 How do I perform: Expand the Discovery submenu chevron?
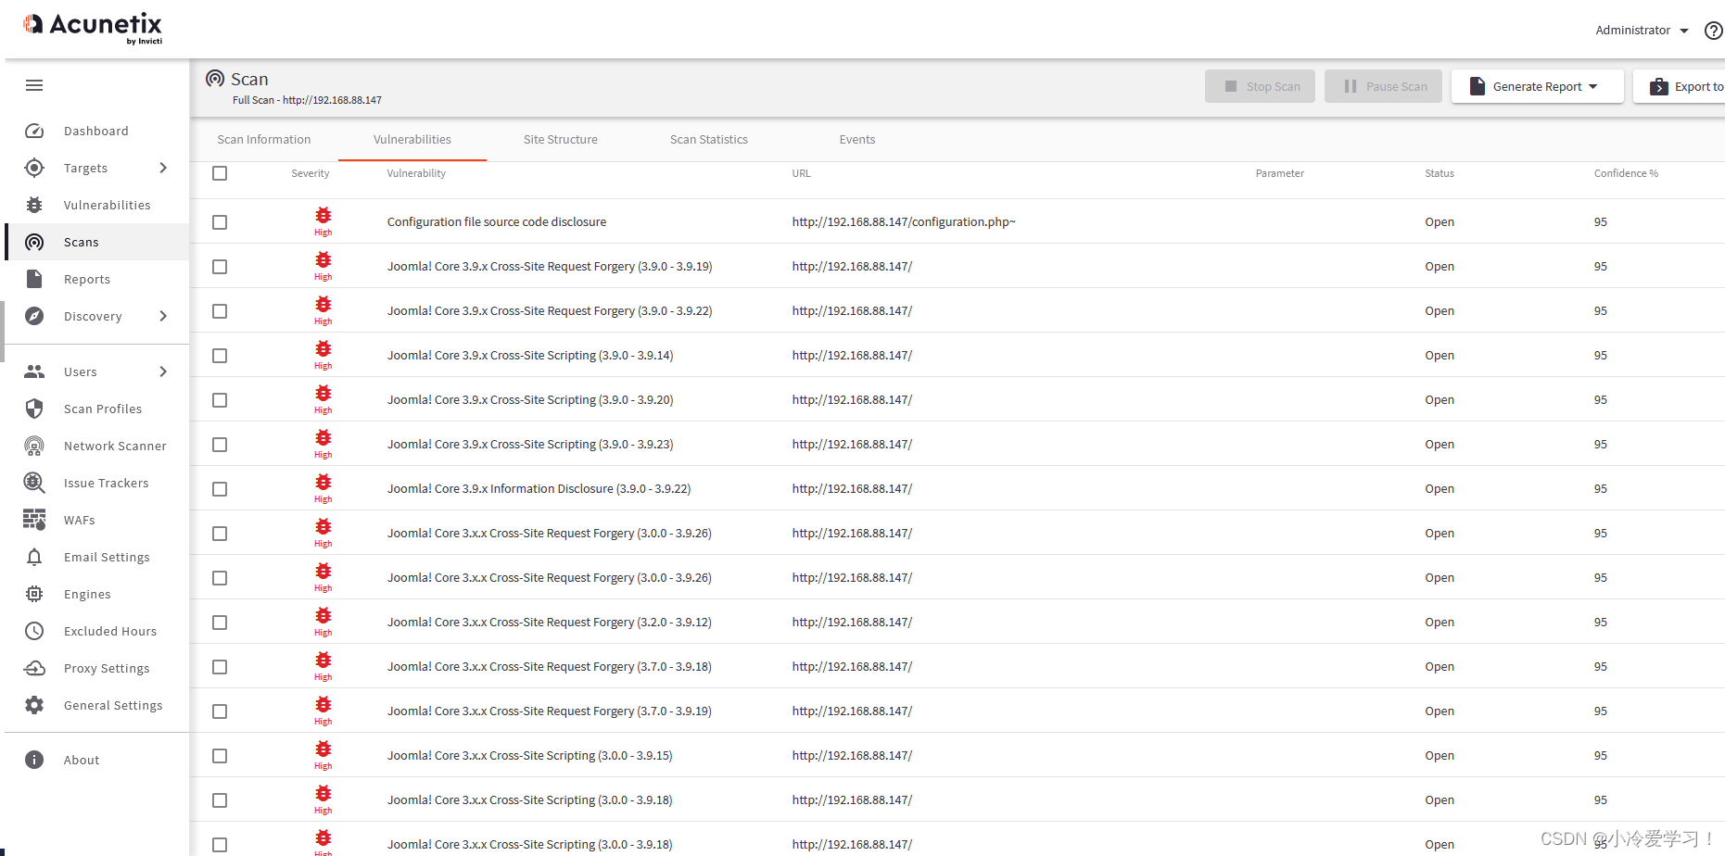click(x=163, y=316)
